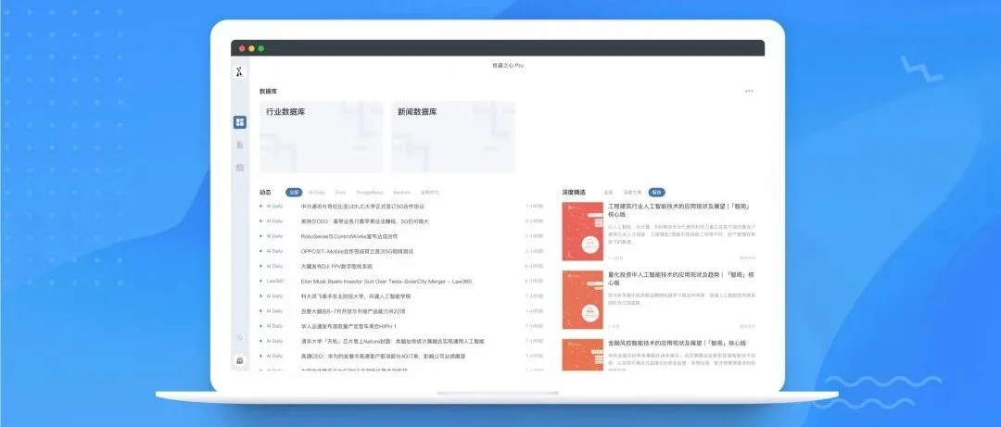This screenshot has height=427, width=1001.
Task: Open the Elon Musk Beats Investor Suit article
Action: (x=386, y=282)
